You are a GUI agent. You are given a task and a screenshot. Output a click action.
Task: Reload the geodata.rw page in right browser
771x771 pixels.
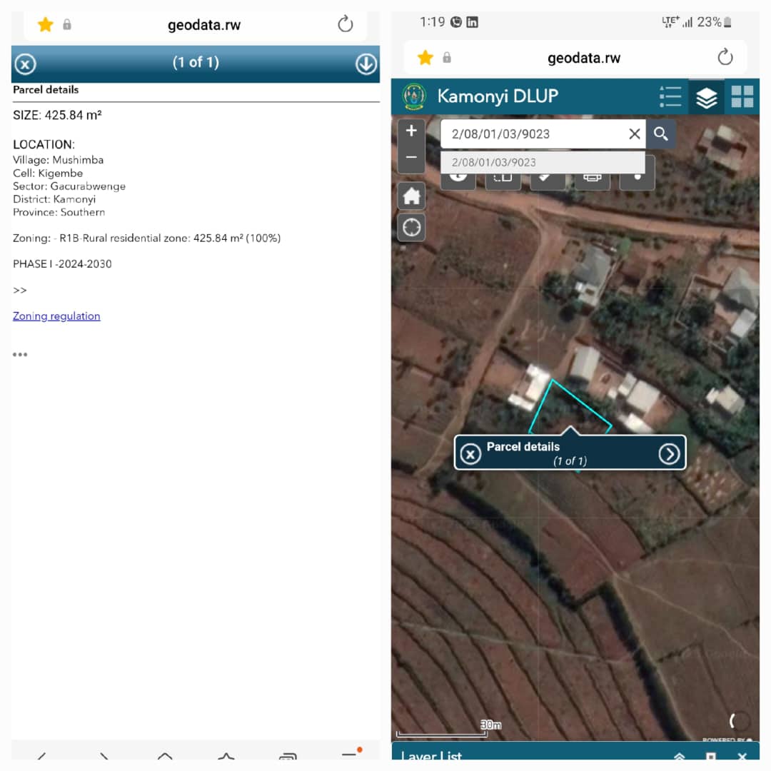pyautogui.click(x=725, y=58)
